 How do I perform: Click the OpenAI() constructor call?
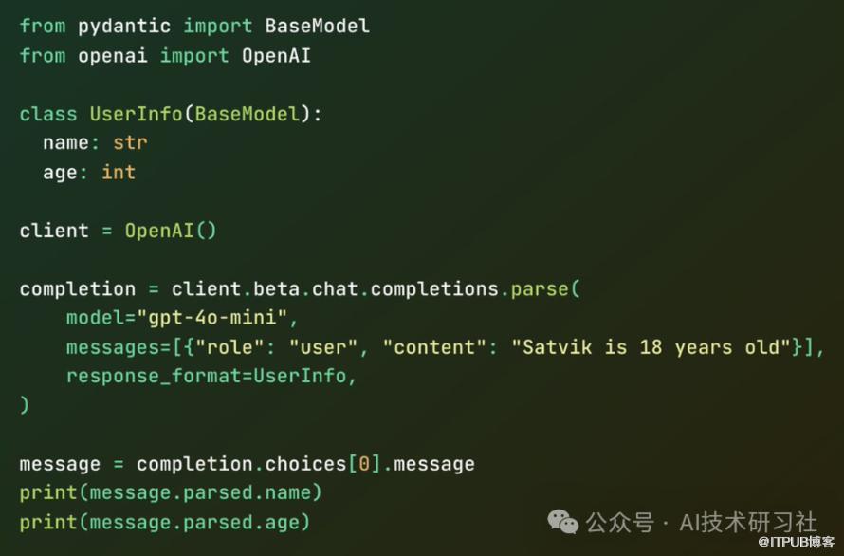point(171,231)
